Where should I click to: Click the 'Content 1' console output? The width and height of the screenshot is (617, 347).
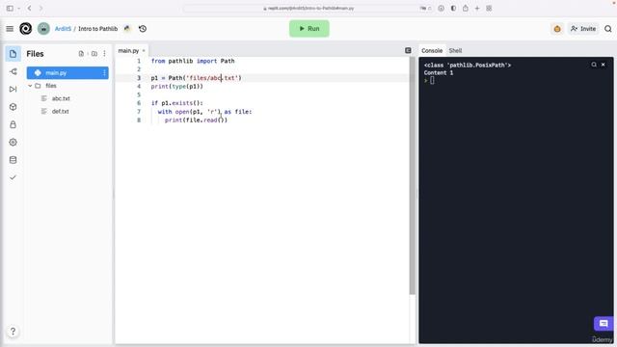(x=439, y=73)
